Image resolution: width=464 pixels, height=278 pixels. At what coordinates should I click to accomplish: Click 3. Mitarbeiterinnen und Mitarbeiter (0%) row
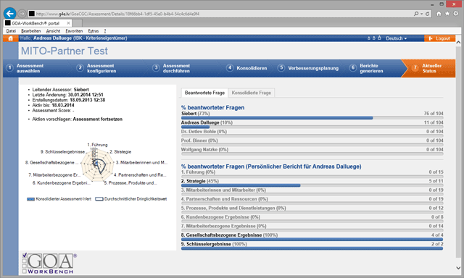[x=312, y=191]
